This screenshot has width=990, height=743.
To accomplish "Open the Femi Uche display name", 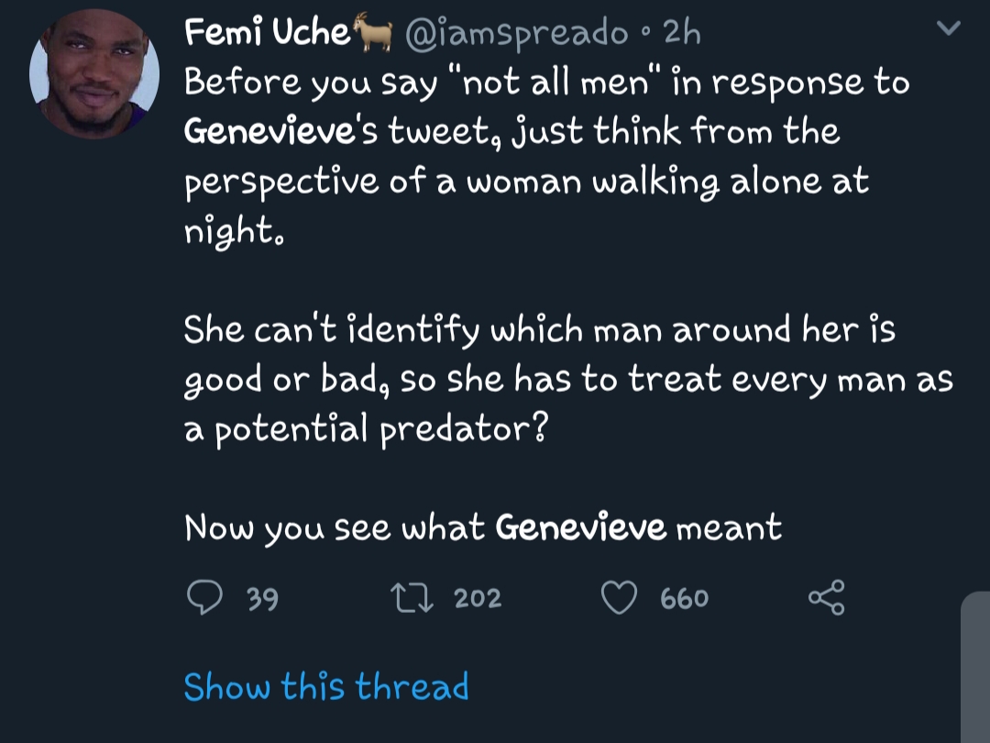I will tap(267, 31).
